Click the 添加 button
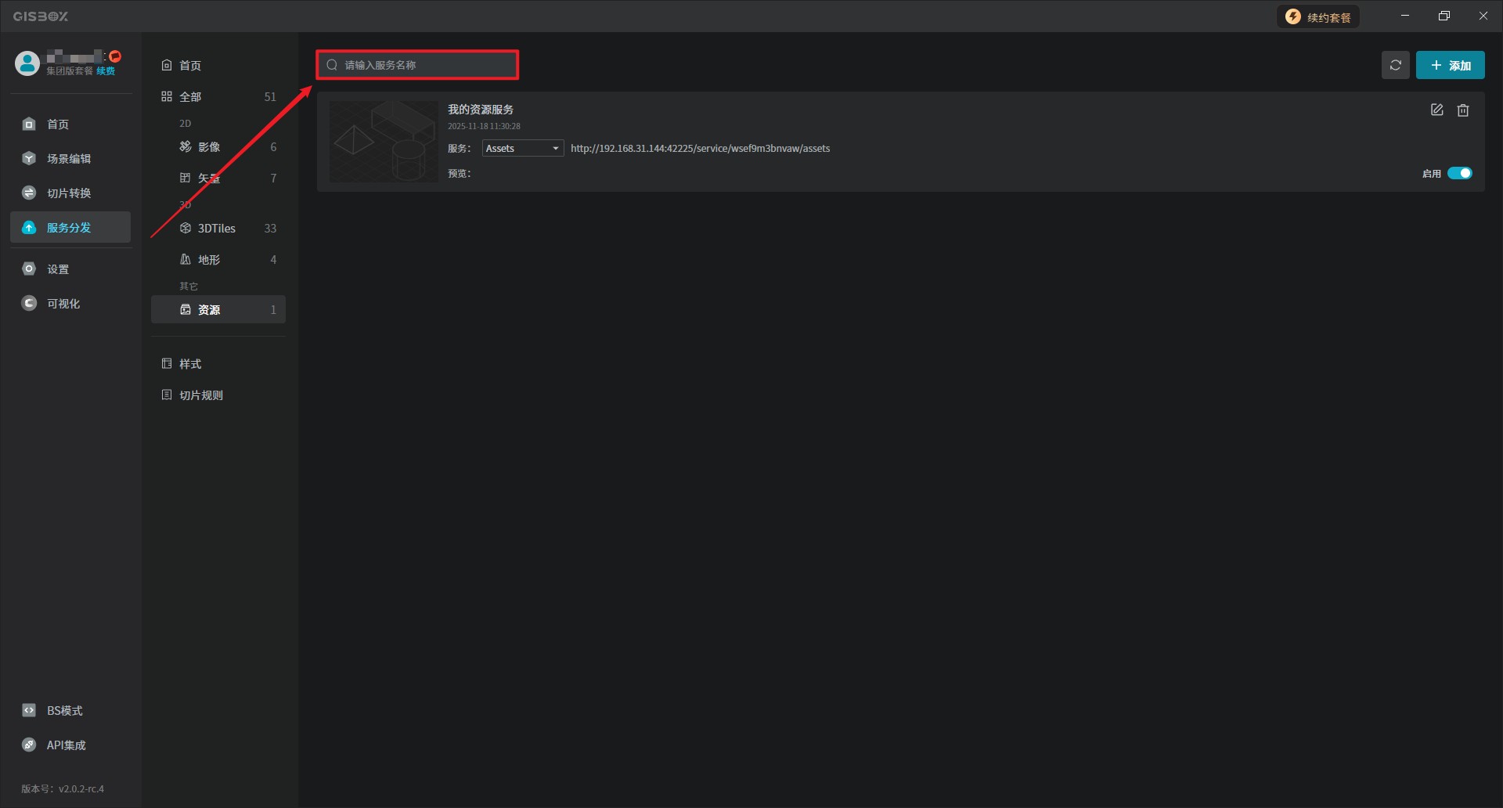 point(1450,65)
